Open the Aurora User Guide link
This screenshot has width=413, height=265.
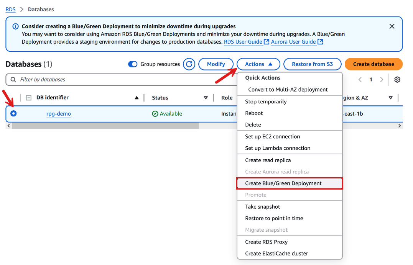pos(297,42)
